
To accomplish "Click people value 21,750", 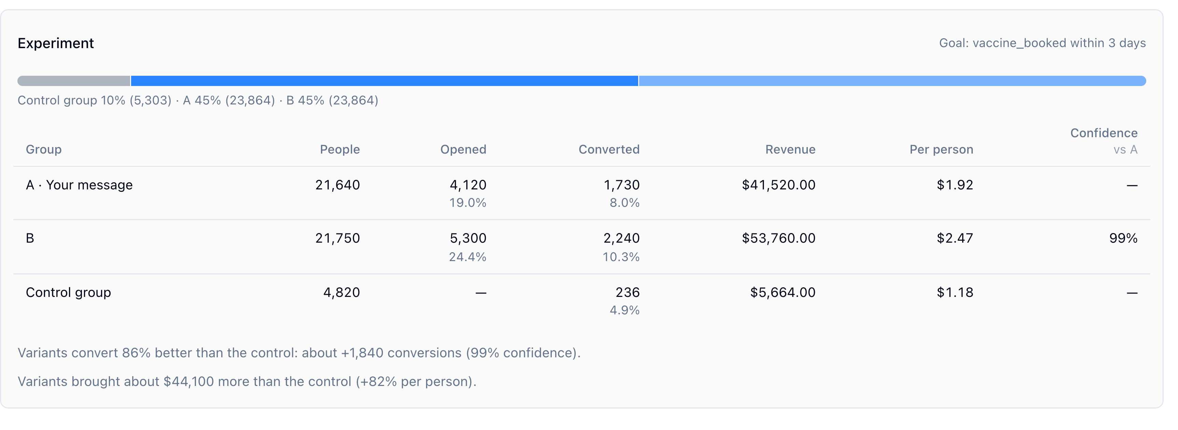I will [x=337, y=238].
